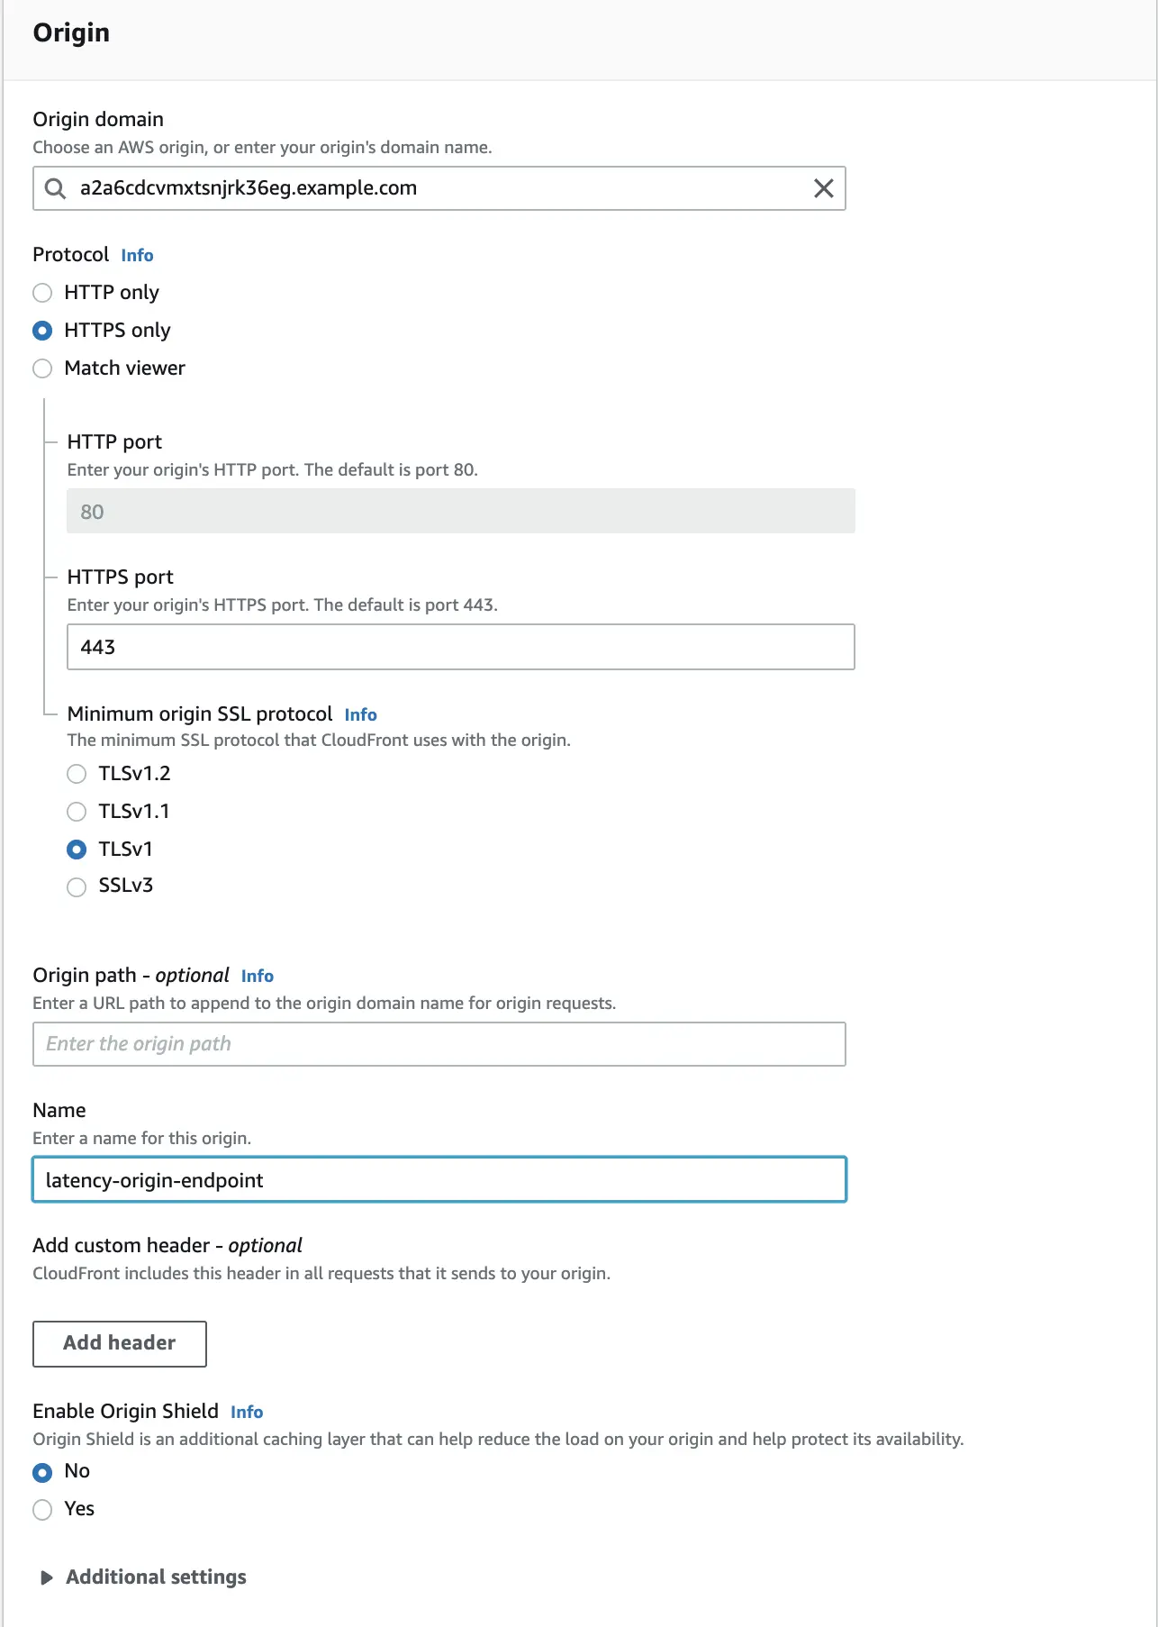The width and height of the screenshot is (1158, 1627).
Task: Open Info for Minimum origin SSL protocol
Action: tap(360, 715)
